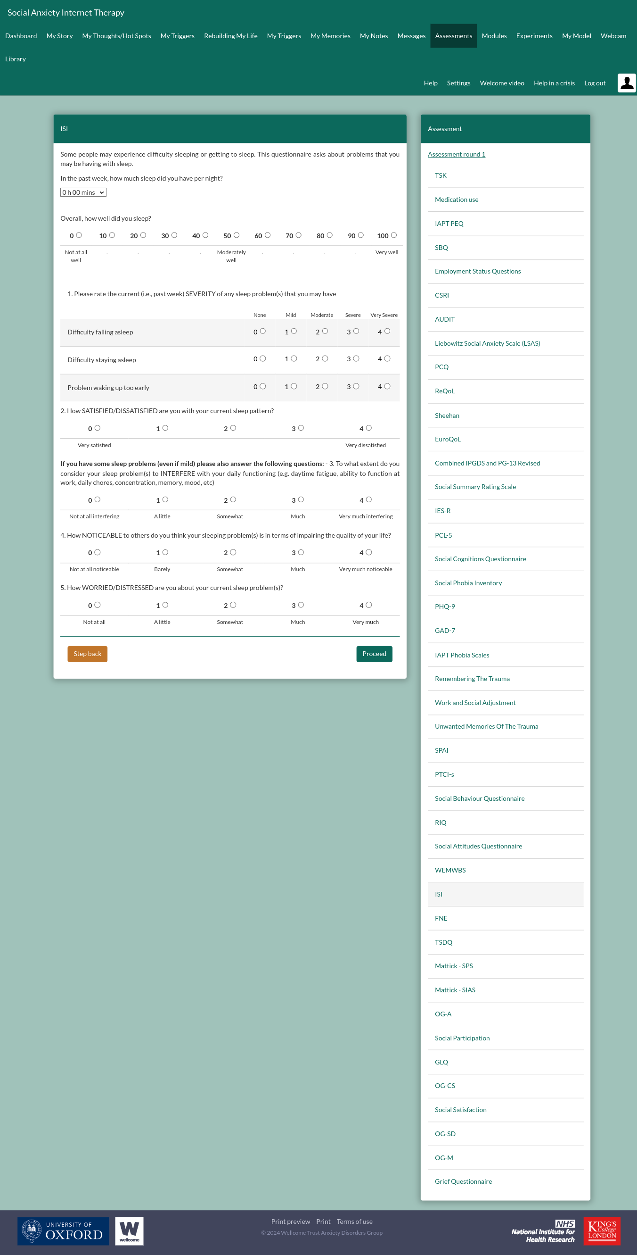Click the King's College London logo
Screen dimensions: 637x1255
(x=602, y=1230)
